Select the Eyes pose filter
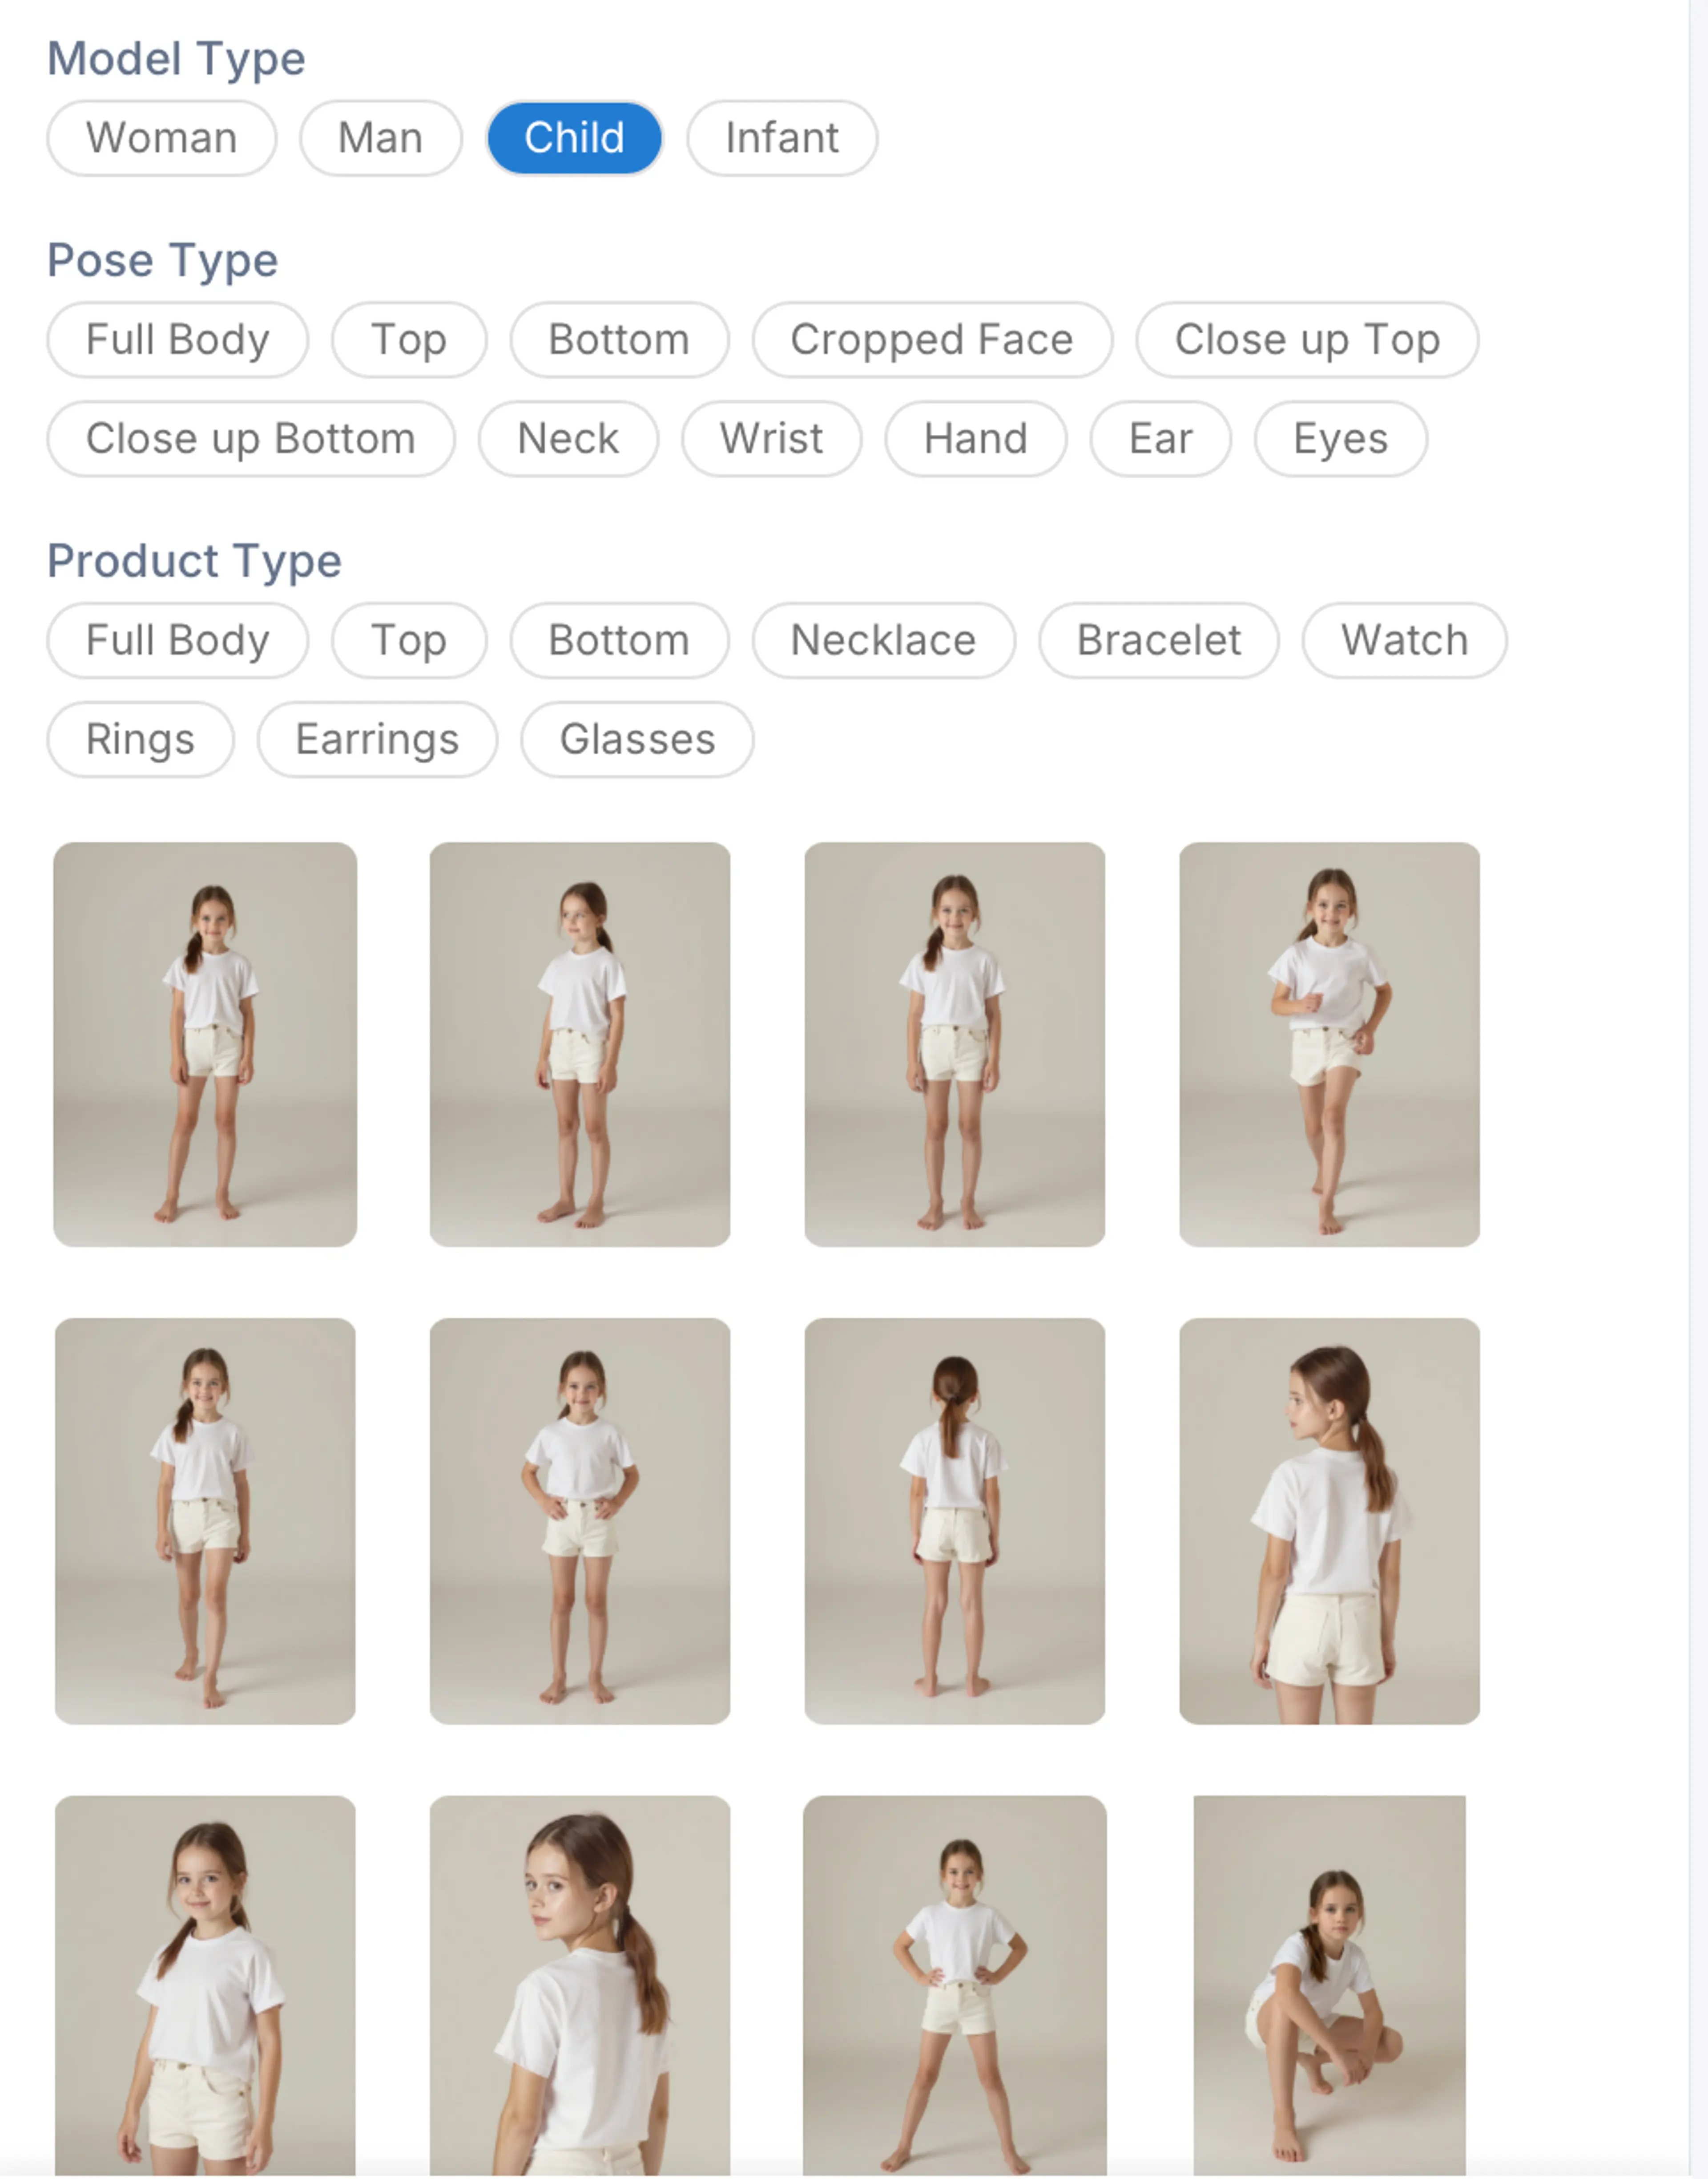 click(x=1341, y=439)
